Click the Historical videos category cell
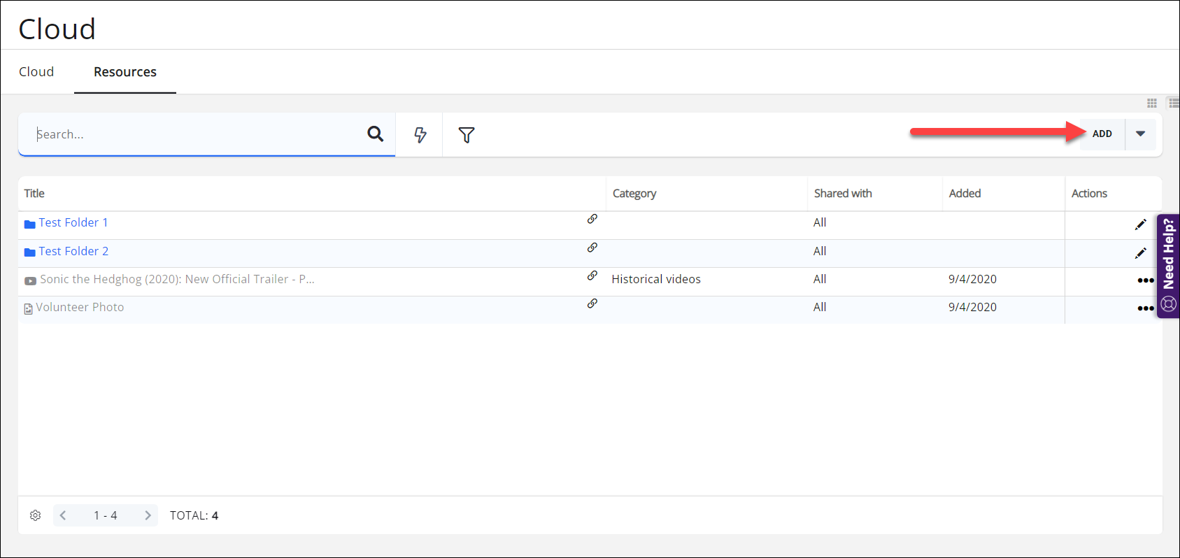 point(656,279)
